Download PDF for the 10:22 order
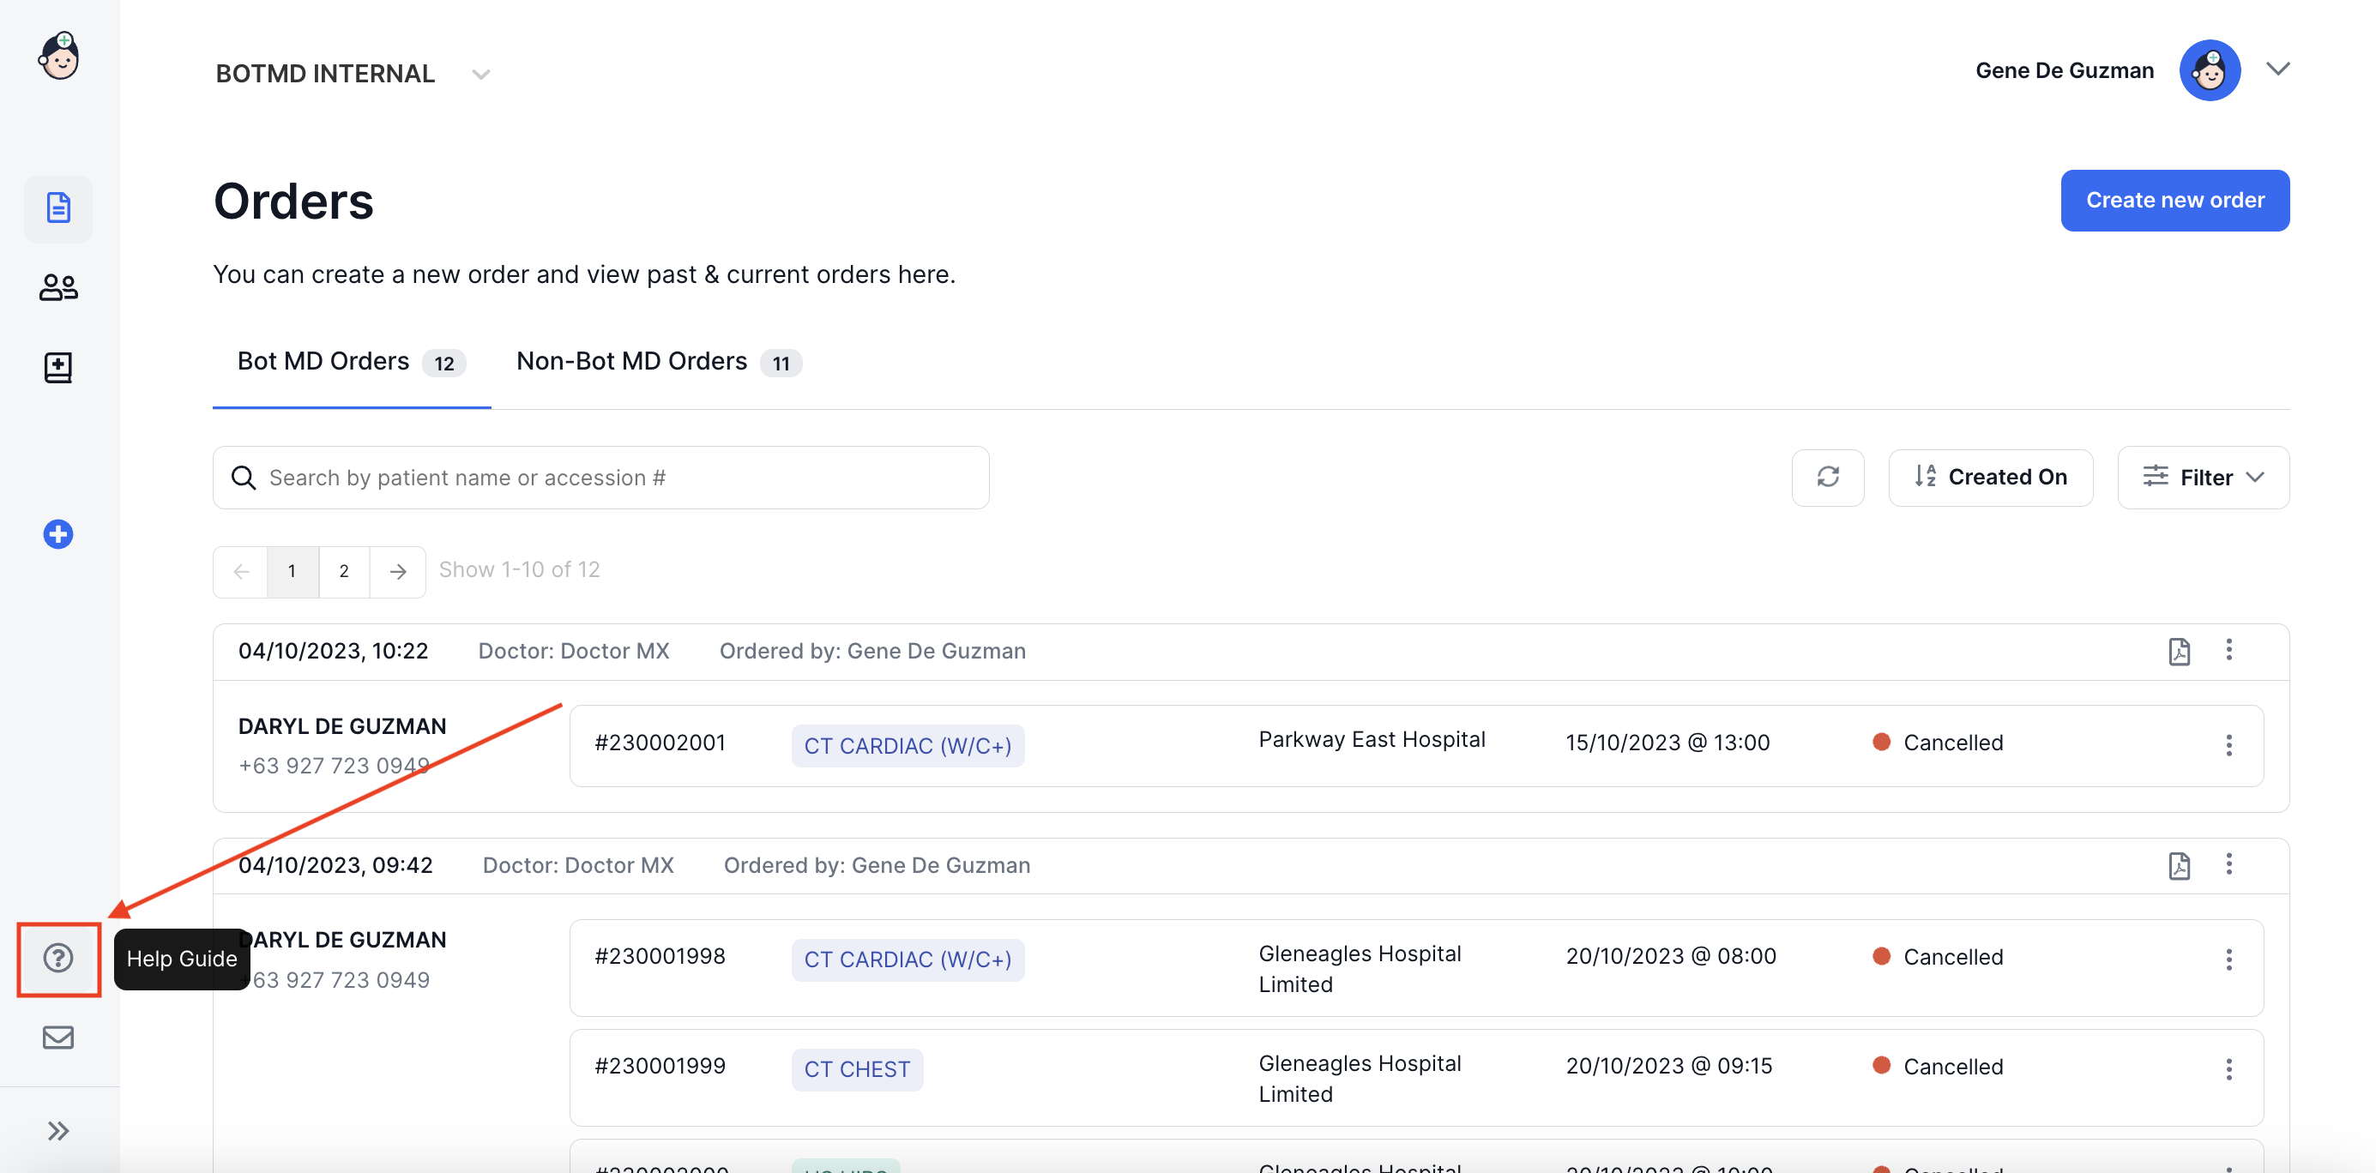The height and width of the screenshot is (1173, 2376). click(x=2179, y=651)
